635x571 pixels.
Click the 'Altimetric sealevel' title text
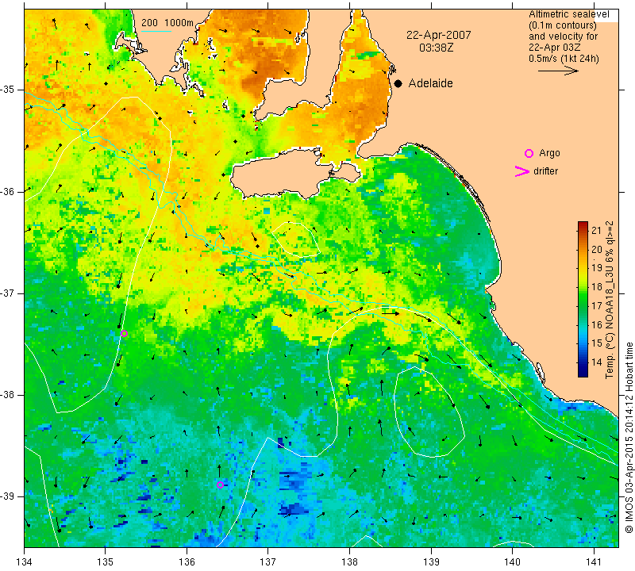568,14
